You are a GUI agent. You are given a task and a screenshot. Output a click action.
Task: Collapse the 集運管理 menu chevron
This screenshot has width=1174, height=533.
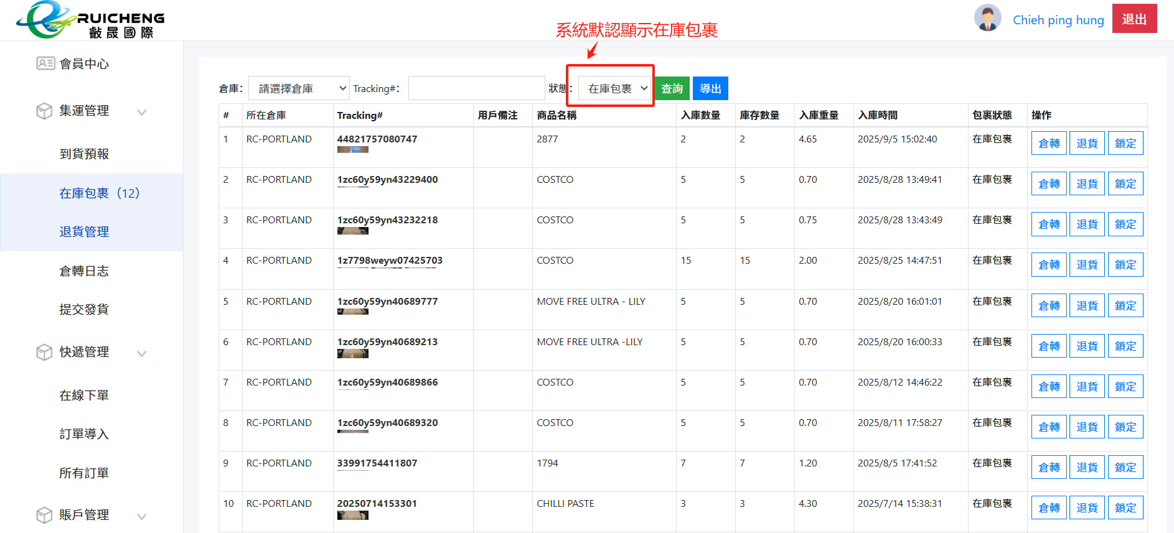coord(142,112)
